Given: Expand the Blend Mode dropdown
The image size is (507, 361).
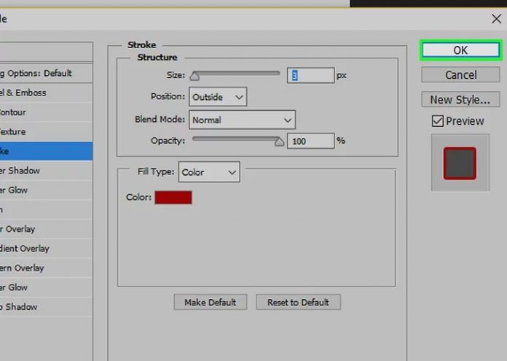Looking at the screenshot, I should (242, 120).
